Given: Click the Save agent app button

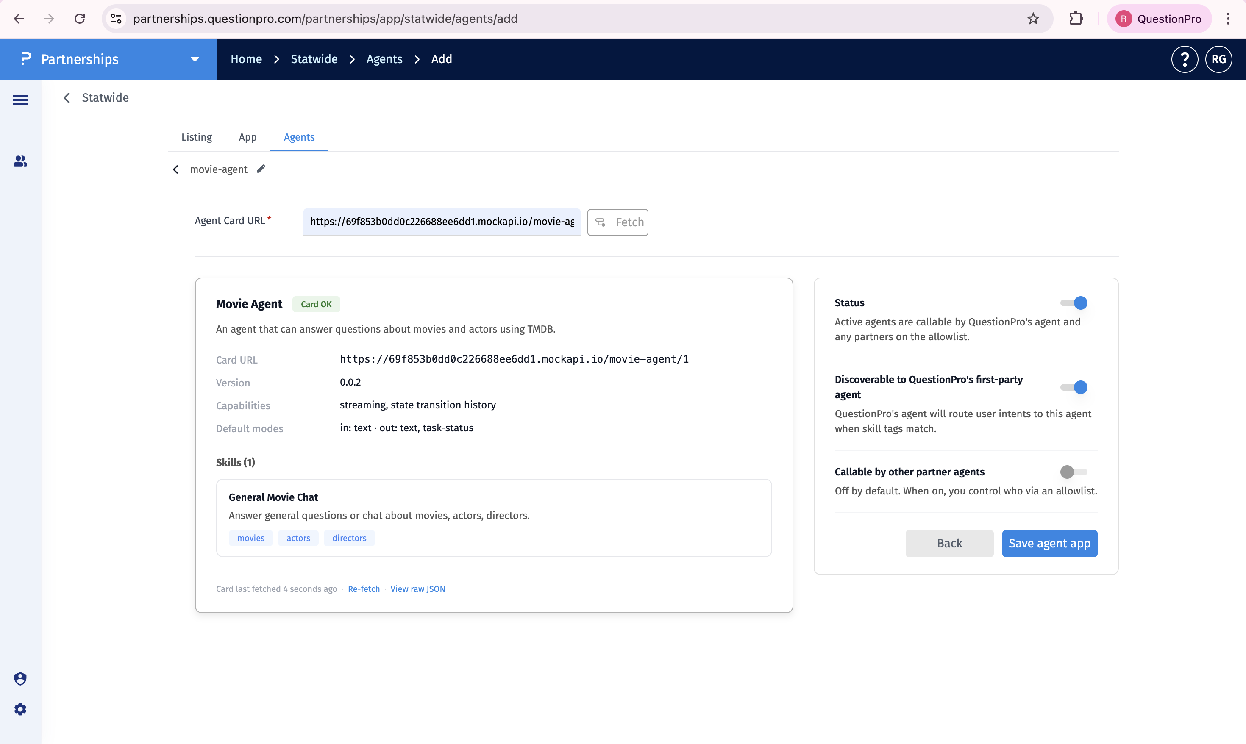Looking at the screenshot, I should point(1049,544).
